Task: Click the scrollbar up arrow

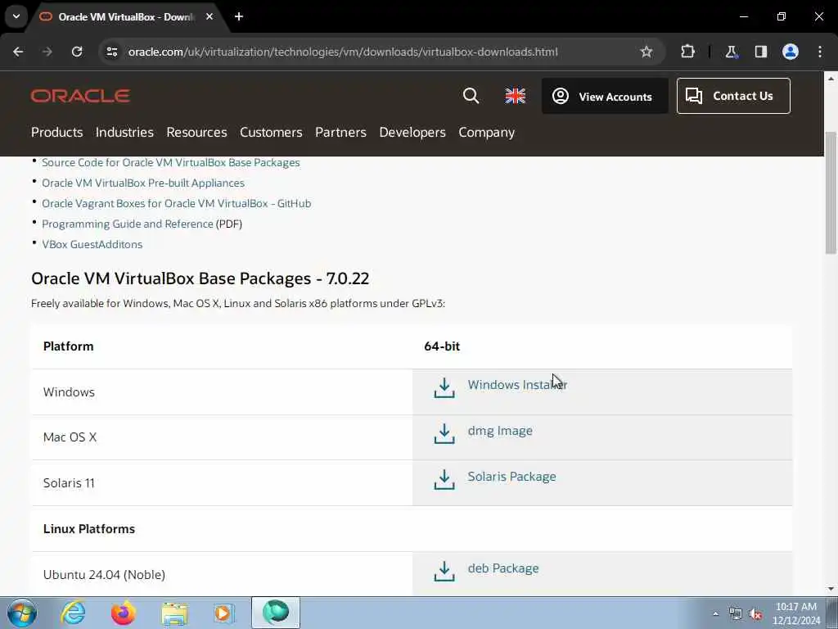Action: pos(831,79)
